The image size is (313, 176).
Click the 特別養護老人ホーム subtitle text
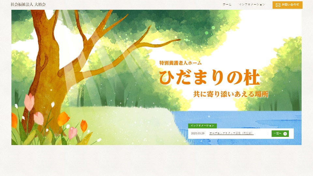(x=180, y=63)
